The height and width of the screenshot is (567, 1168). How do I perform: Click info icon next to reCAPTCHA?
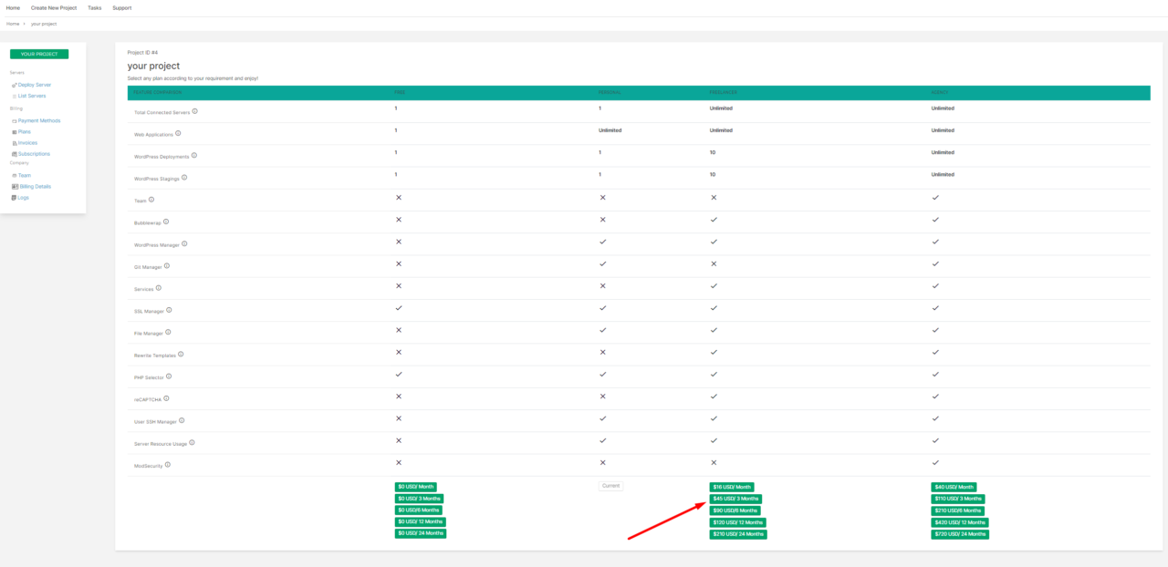click(166, 398)
